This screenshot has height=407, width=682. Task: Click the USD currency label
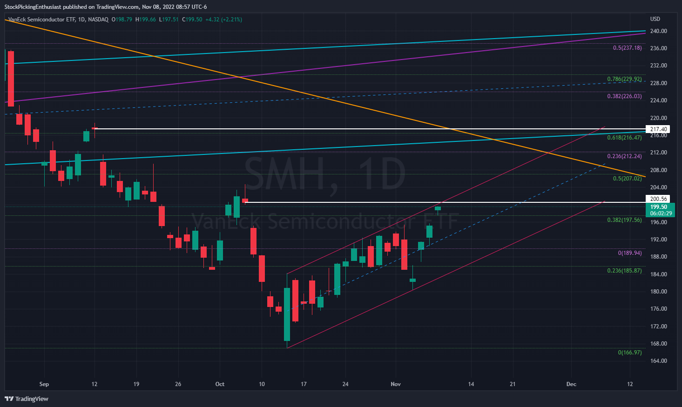(655, 19)
